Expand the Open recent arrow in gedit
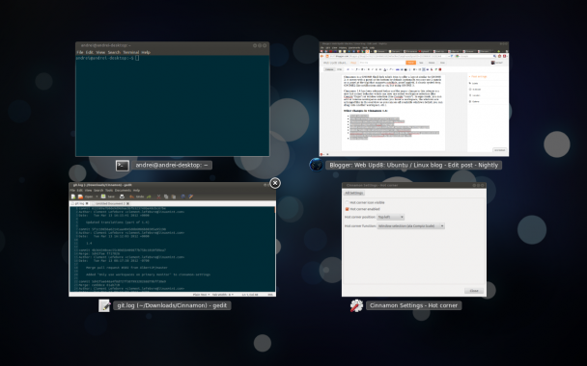This screenshot has height=366, width=587. [x=97, y=196]
